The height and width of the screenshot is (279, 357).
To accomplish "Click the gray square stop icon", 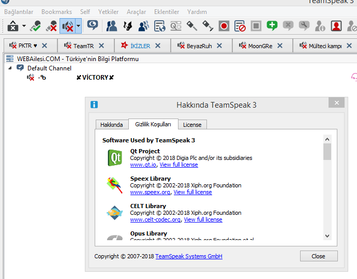I will (256, 26).
